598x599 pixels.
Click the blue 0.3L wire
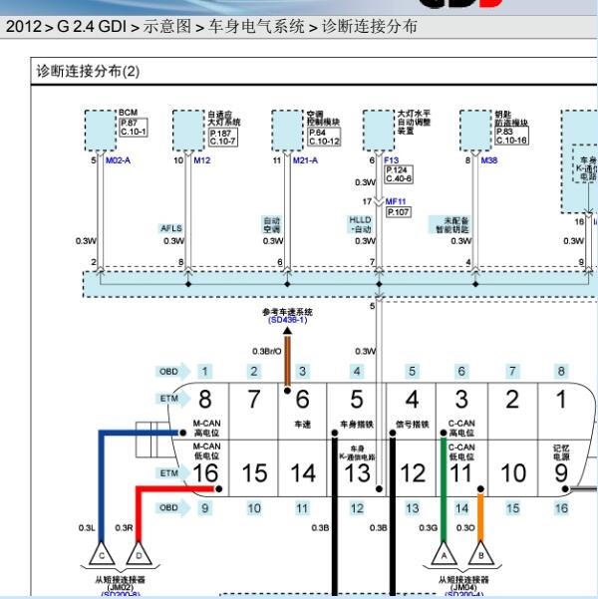102,485
